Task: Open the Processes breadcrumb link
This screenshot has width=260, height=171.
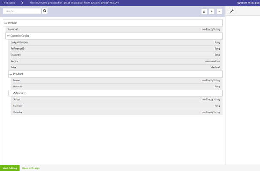Action: [x=9, y=3]
